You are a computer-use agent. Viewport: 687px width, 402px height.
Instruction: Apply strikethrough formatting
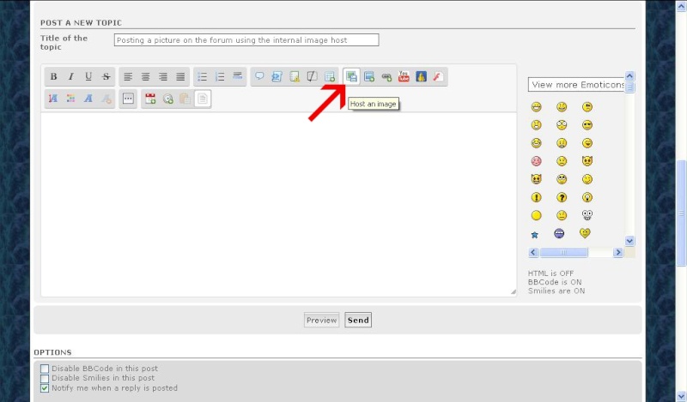(106, 76)
